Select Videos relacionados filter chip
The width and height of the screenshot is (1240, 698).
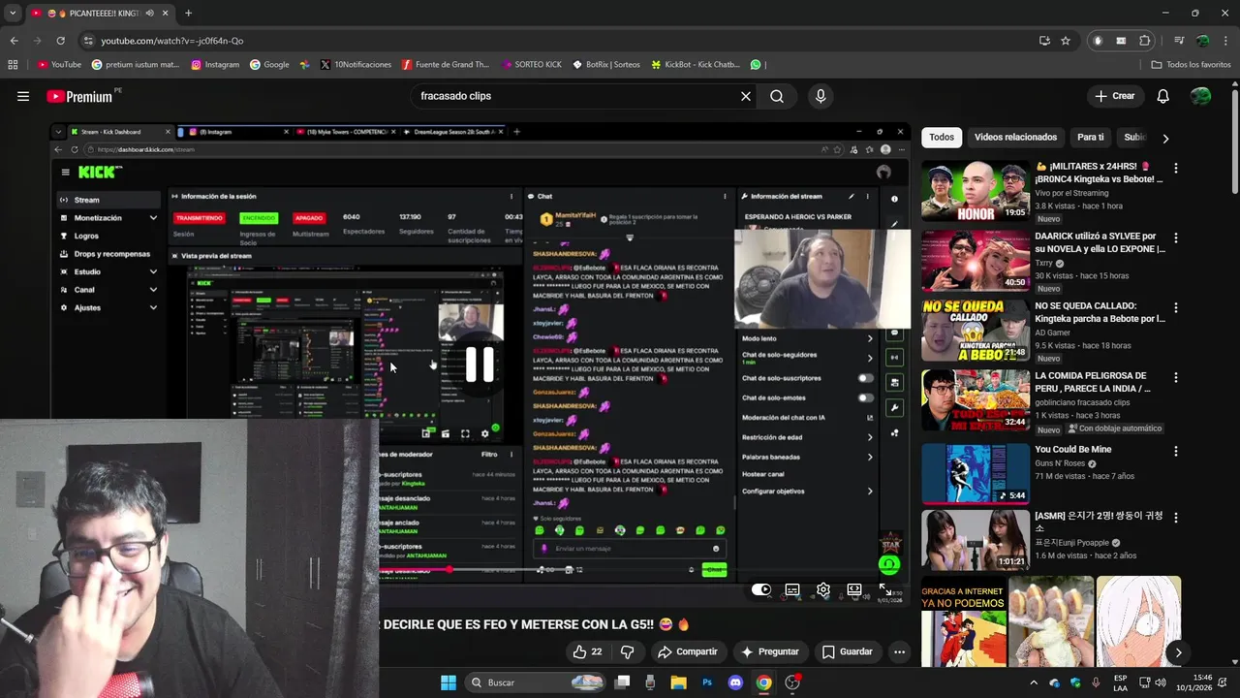pos(1015,138)
